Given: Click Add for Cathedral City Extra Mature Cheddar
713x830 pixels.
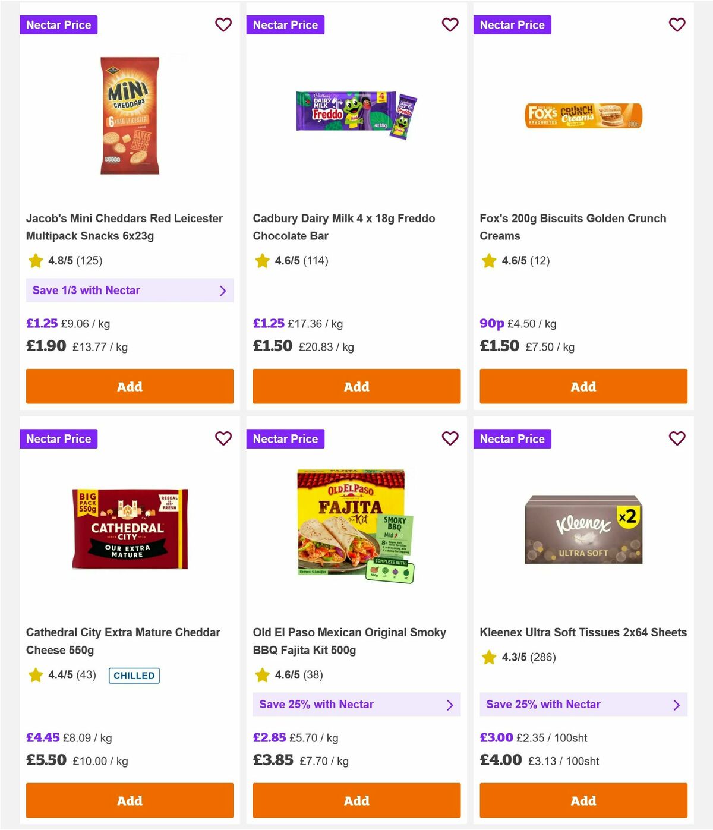Looking at the screenshot, I should tap(130, 800).
